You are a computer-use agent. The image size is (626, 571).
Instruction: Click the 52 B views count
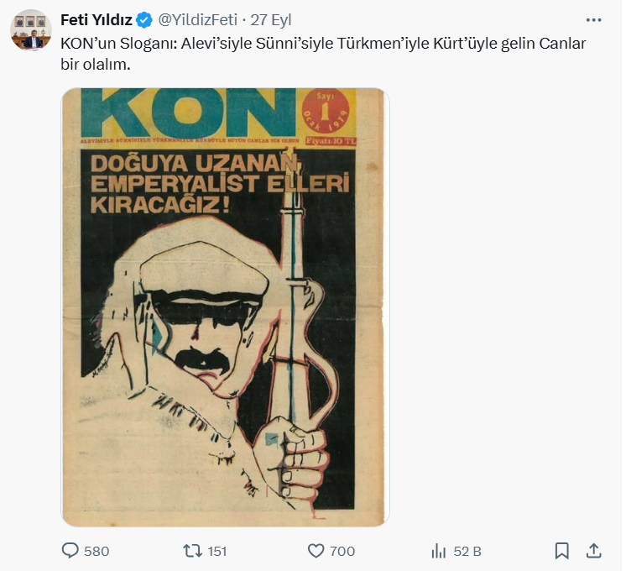467,551
